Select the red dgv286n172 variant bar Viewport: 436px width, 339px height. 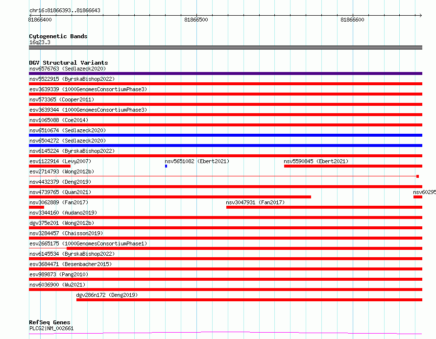point(249,300)
